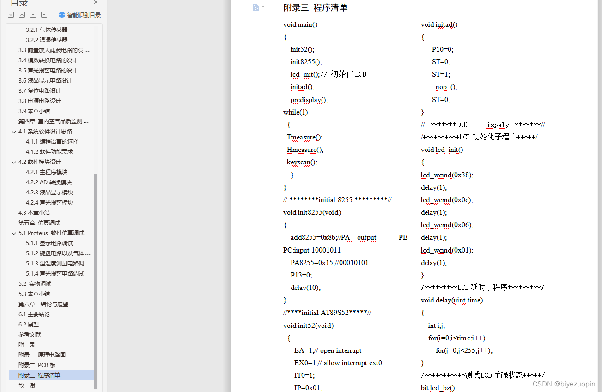Click 'lcd_init();// 初始化 LCD' line
The height and width of the screenshot is (392, 602).
328,74
